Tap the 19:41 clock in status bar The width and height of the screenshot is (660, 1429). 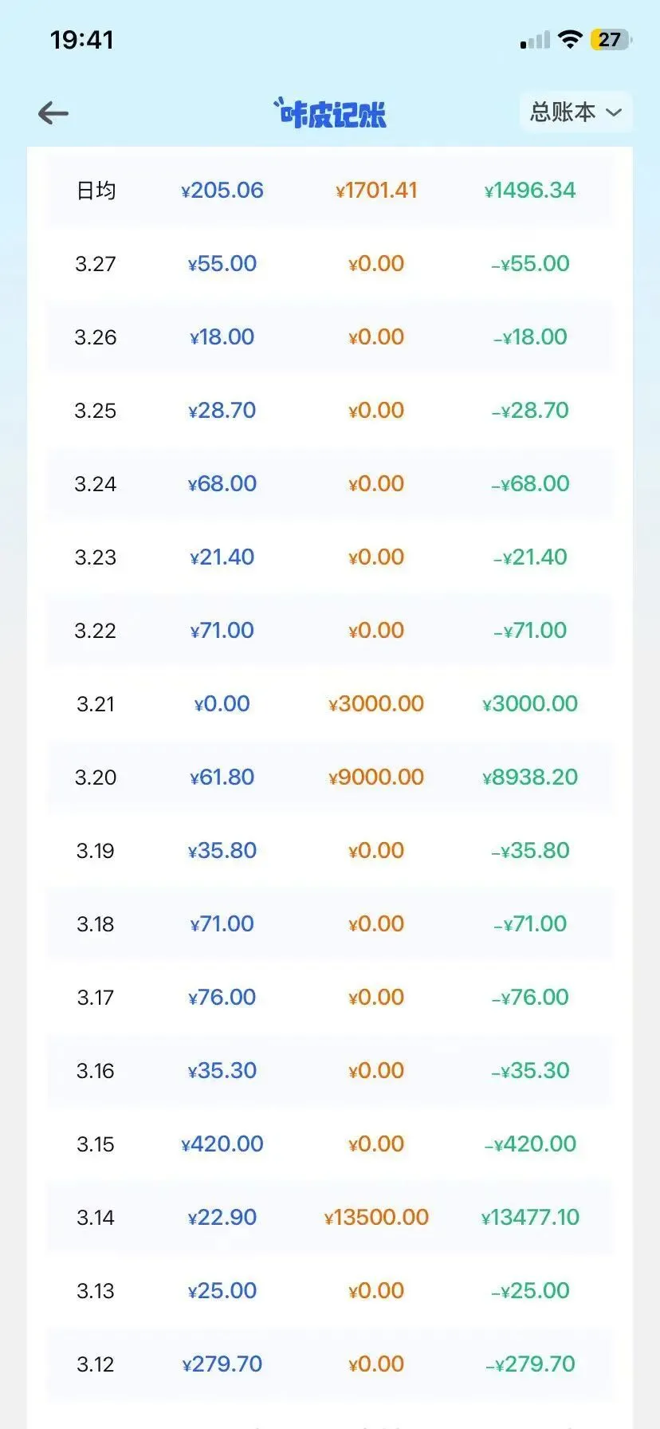[x=81, y=40]
